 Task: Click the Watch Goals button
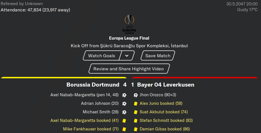pyautogui.click(x=102, y=56)
